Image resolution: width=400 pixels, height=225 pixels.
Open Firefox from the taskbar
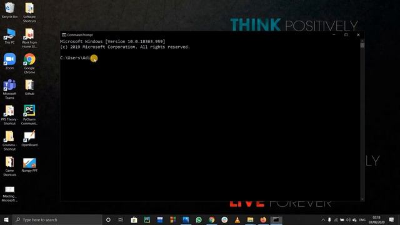coord(263,219)
